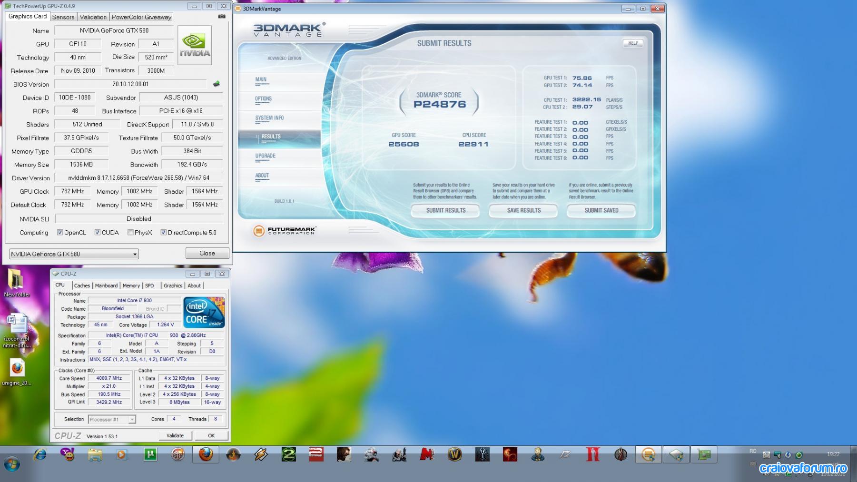Click the HELP button in 3DMark Vantage
857x482 pixels.
pyautogui.click(x=633, y=43)
